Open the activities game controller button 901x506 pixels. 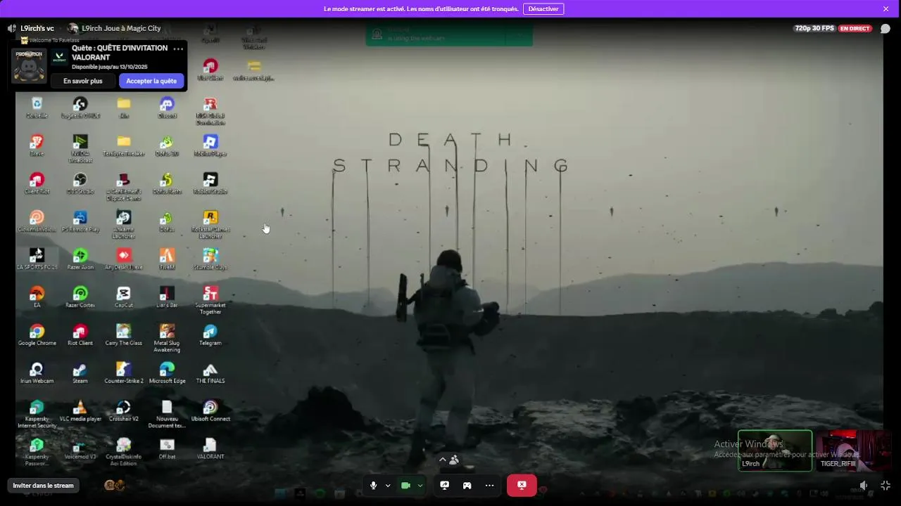467,486
